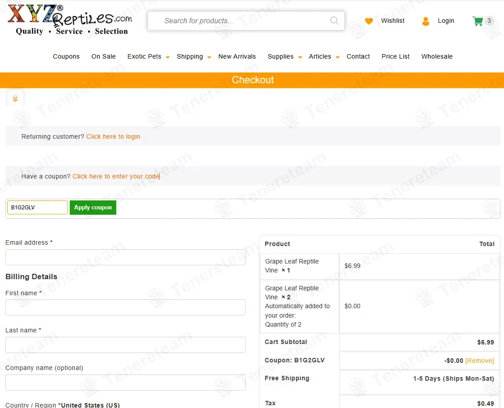Viewport: 504px width, 408px height.
Task: Remove the B1G2GLV coupon
Action: (479, 361)
